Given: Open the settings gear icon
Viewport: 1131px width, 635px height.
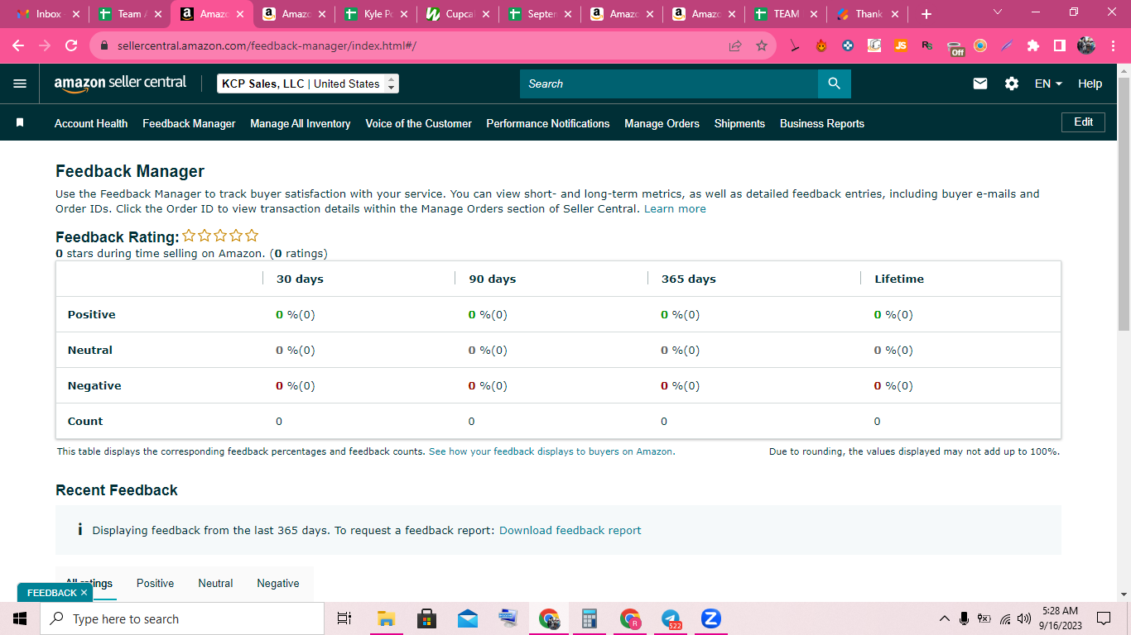Looking at the screenshot, I should 1012,84.
